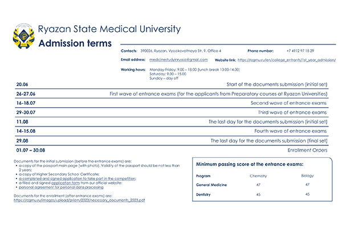Open the rzgmu.ru 1st year admission website link
The width and height of the screenshot is (342, 228).
point(287,59)
